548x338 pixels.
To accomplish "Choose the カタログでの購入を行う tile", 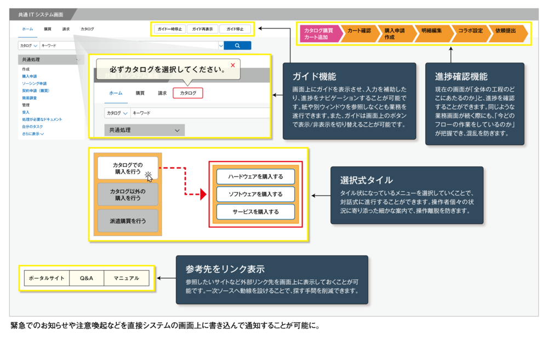I will (127, 168).
